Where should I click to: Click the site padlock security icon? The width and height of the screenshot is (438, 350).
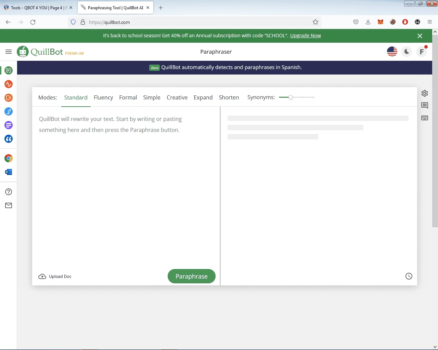82,22
